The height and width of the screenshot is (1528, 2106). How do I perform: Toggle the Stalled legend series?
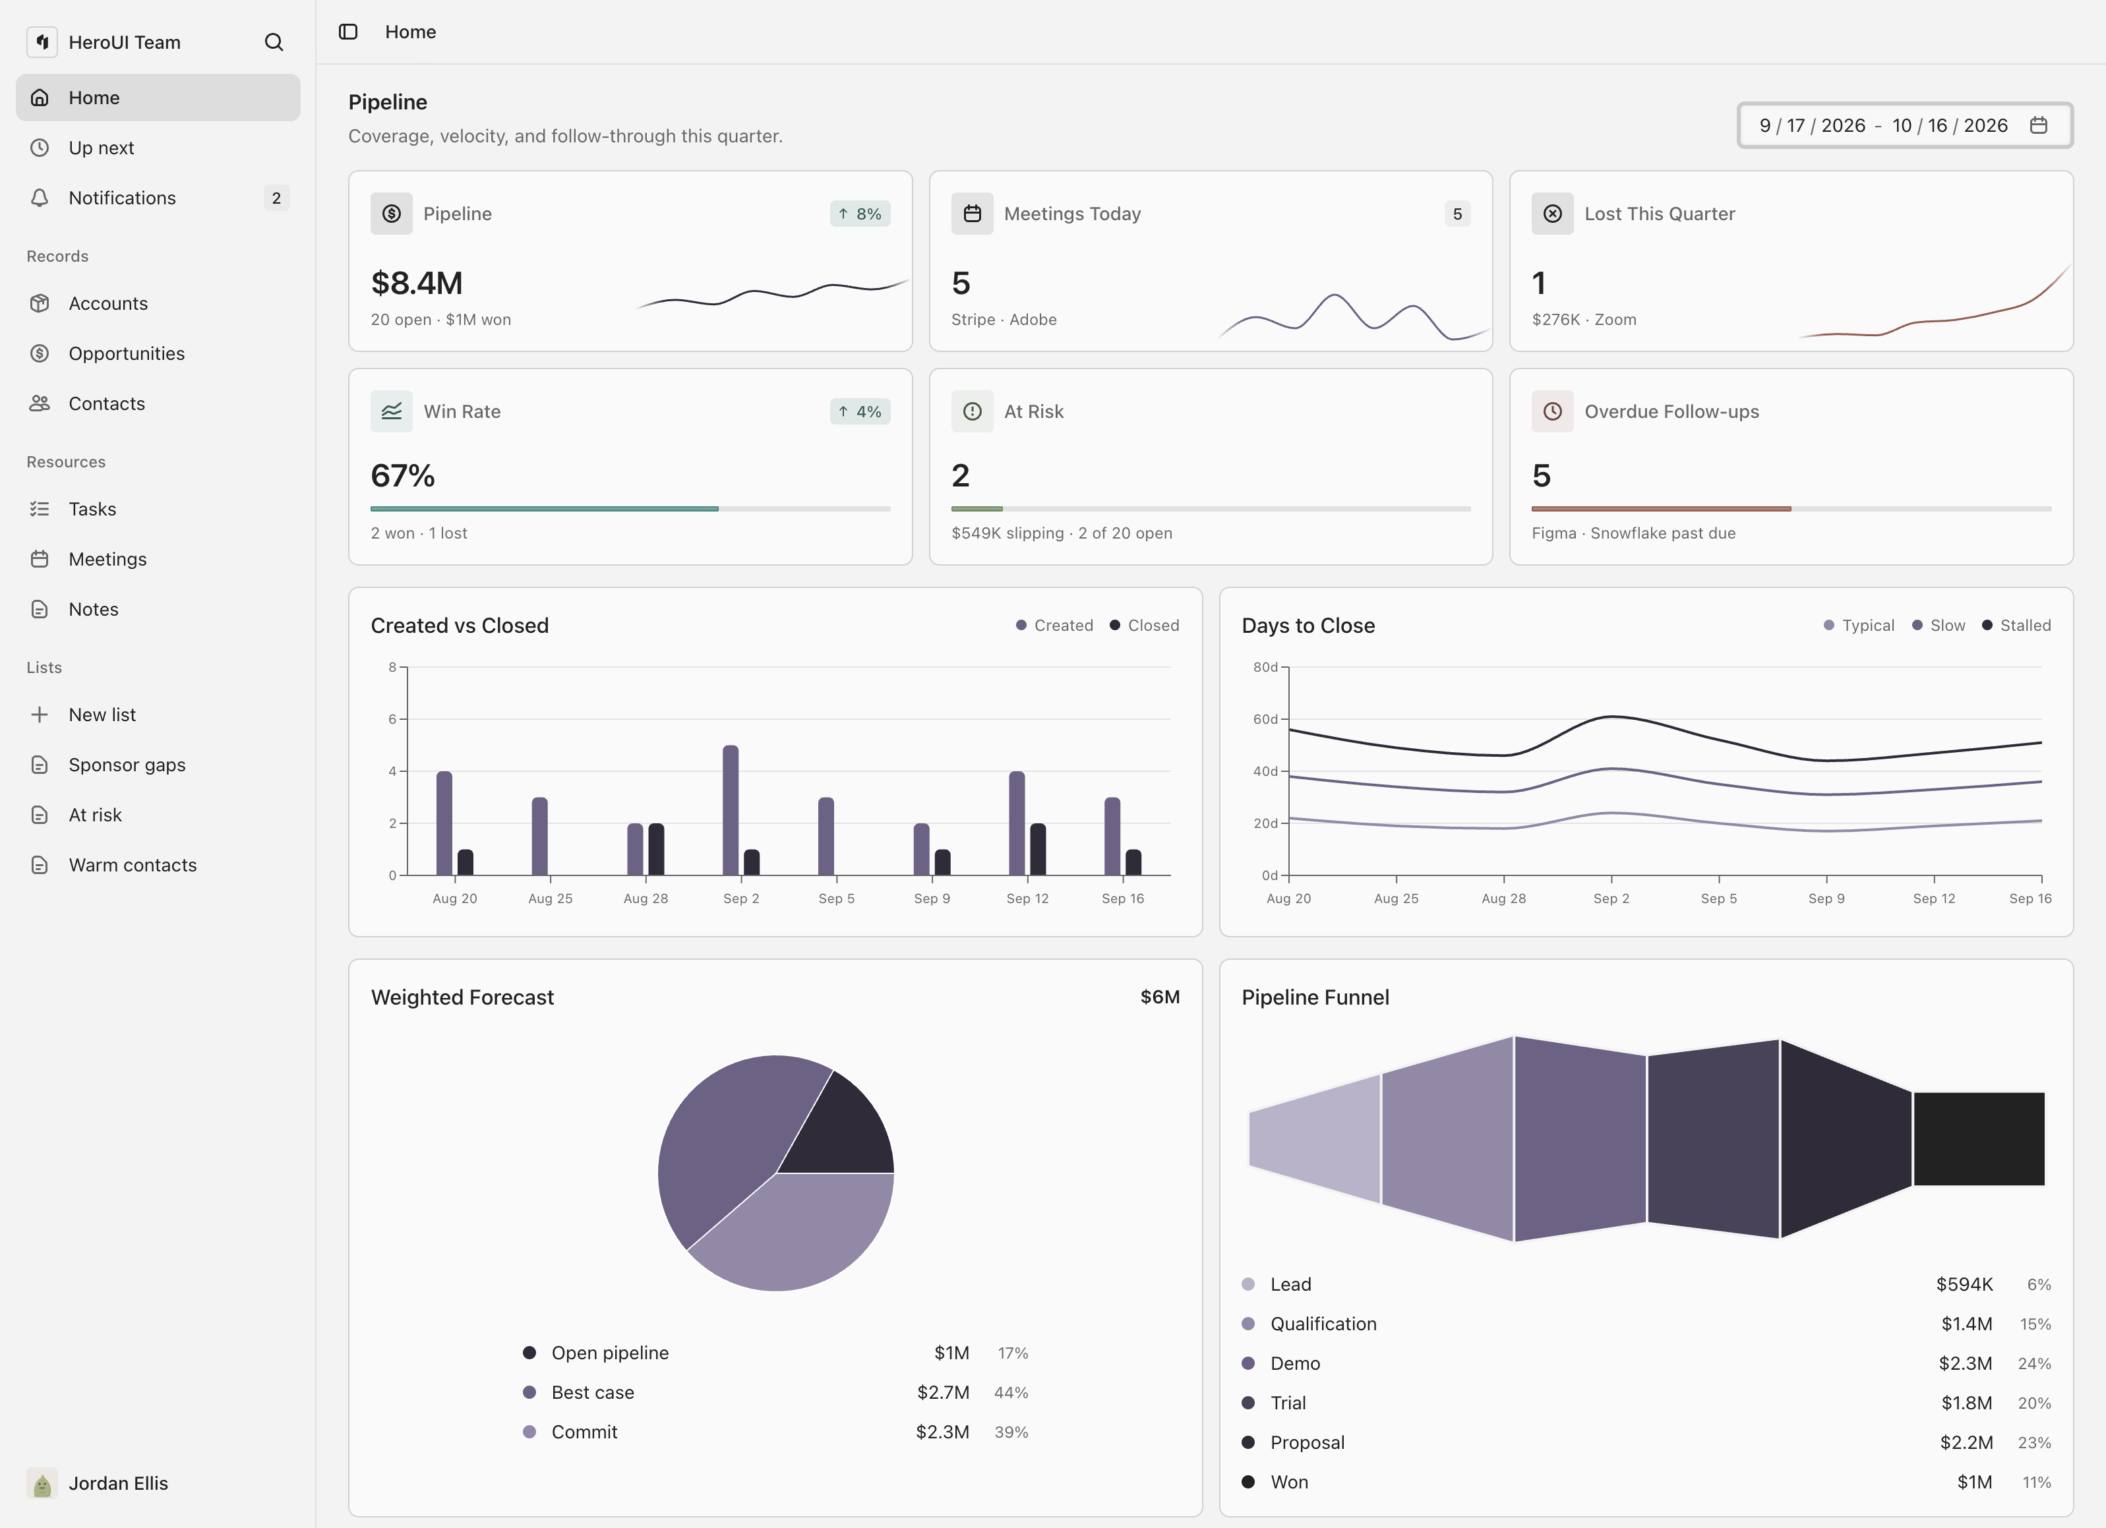(x=2016, y=626)
